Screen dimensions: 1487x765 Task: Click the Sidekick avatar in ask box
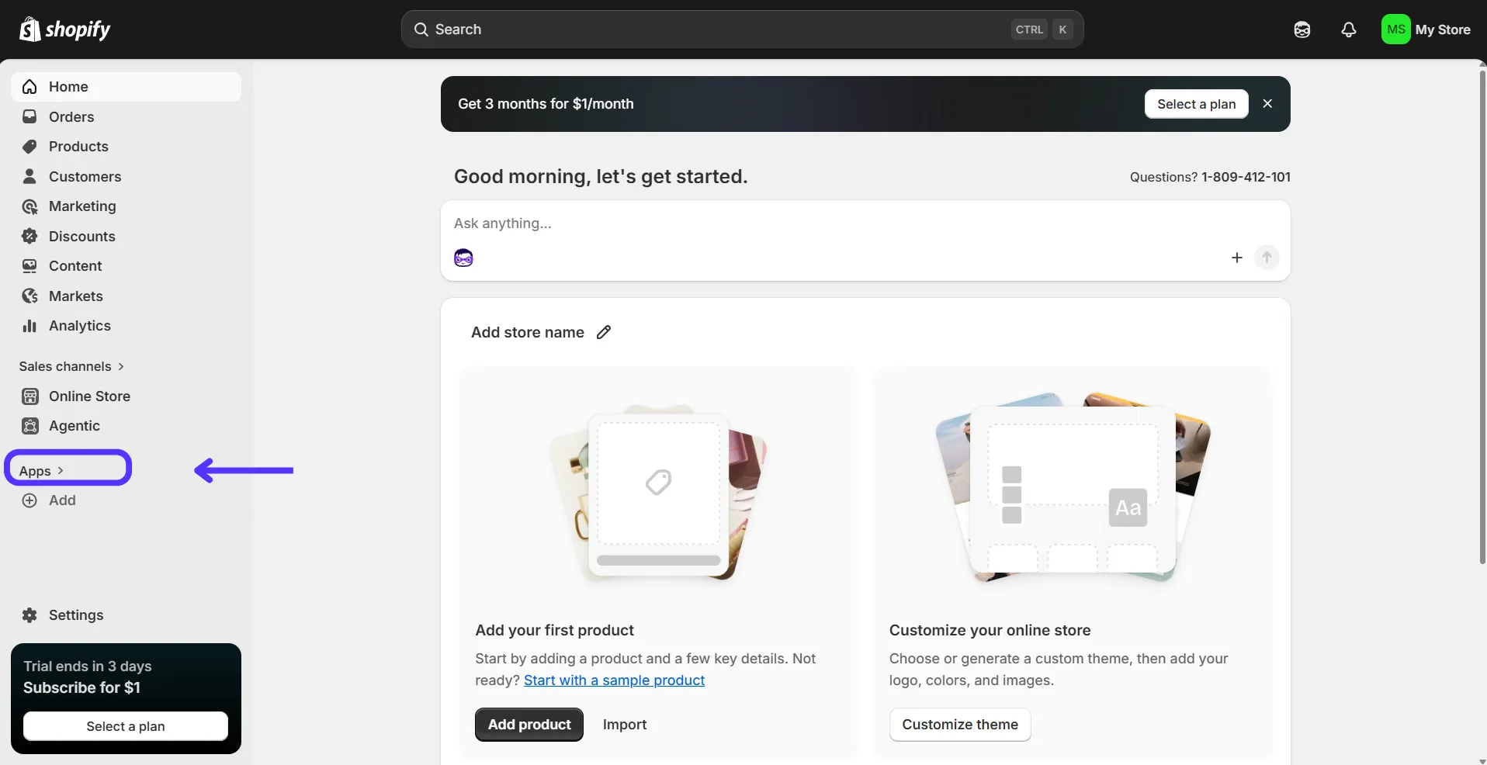coord(463,258)
